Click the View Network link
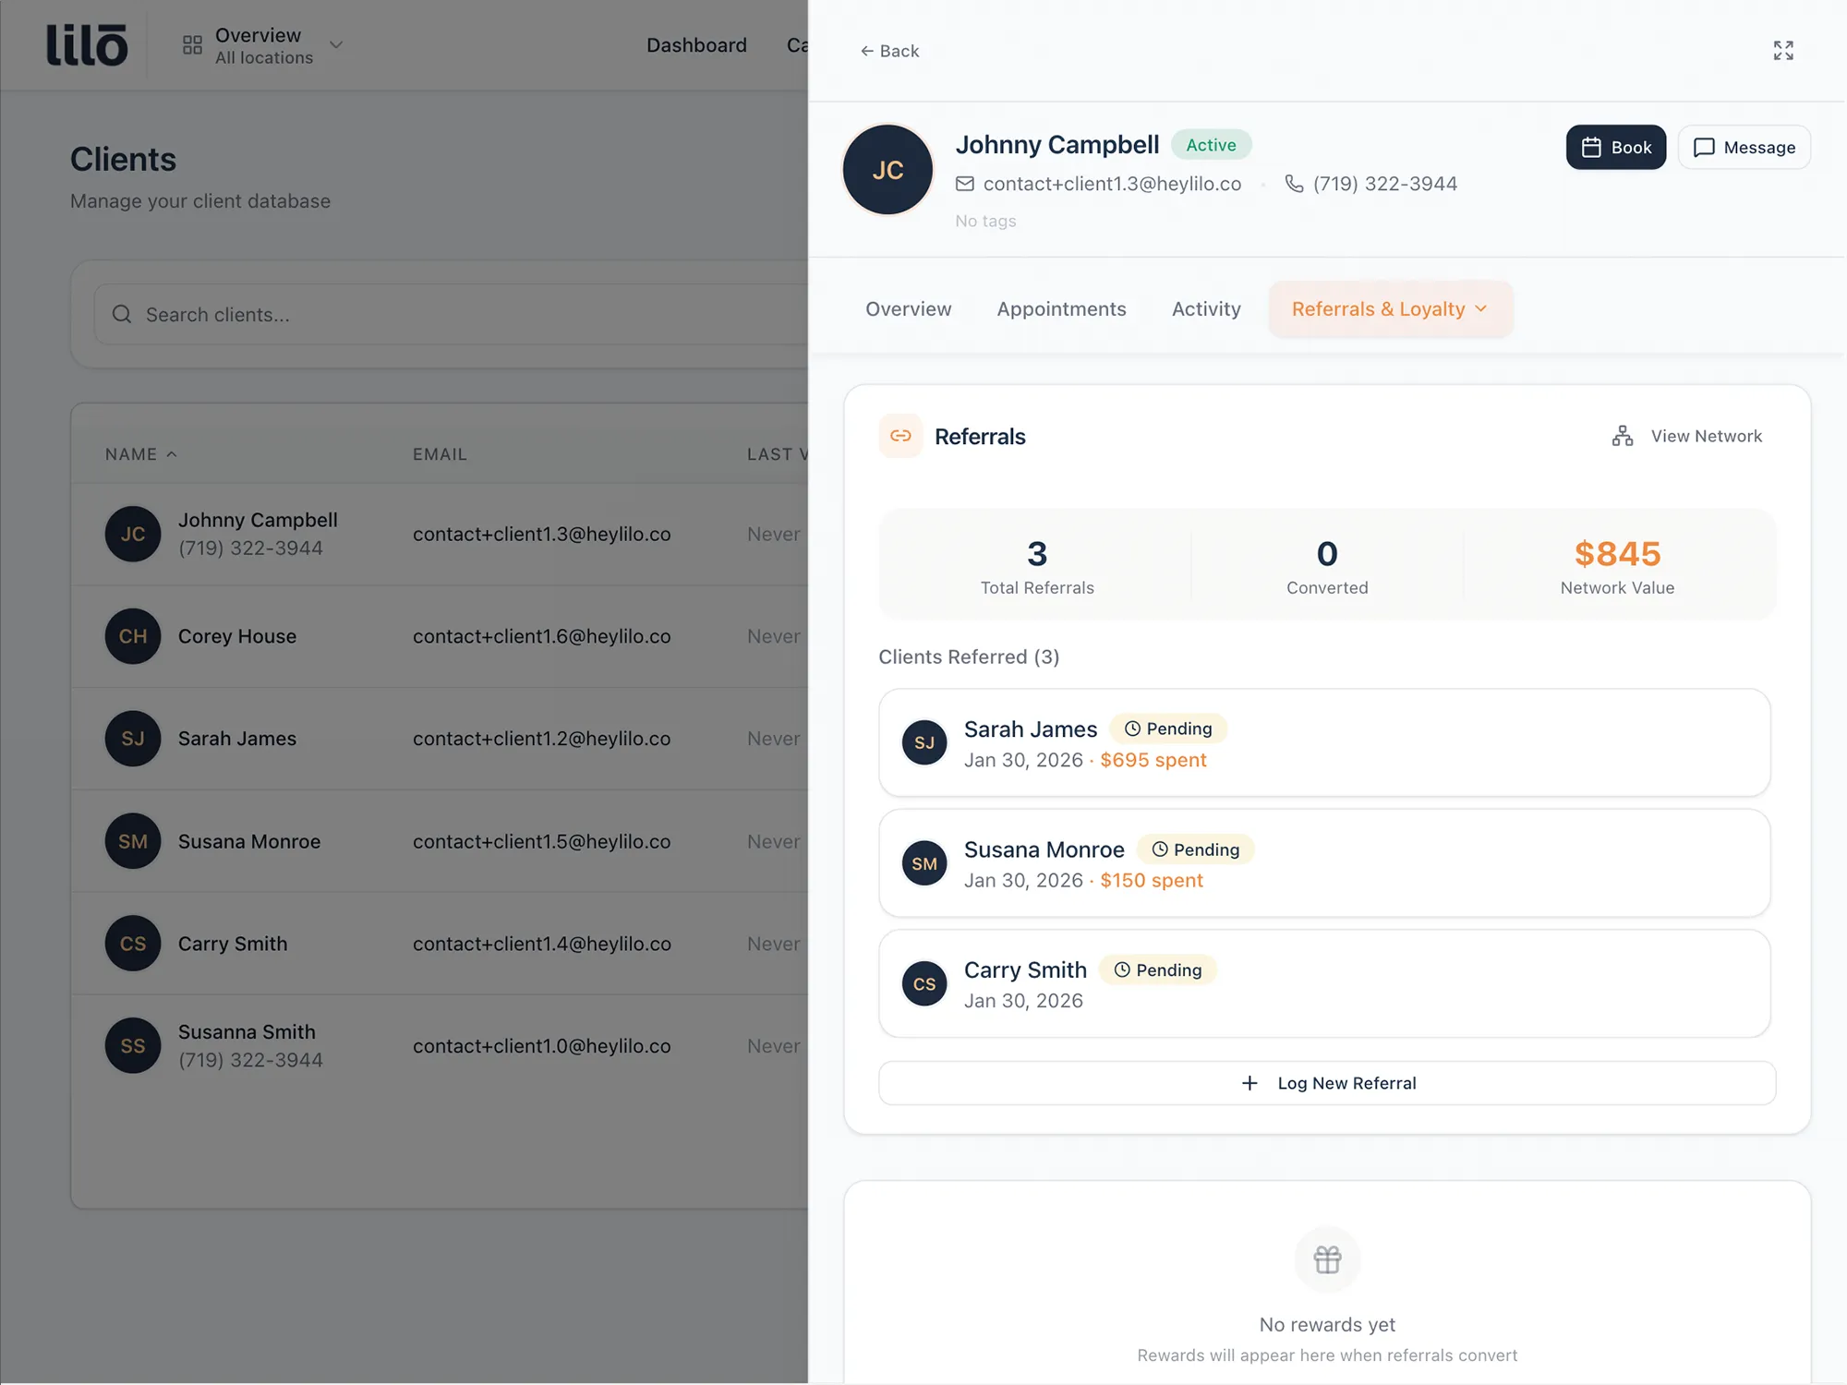This screenshot has height=1385, width=1847. (1706, 435)
